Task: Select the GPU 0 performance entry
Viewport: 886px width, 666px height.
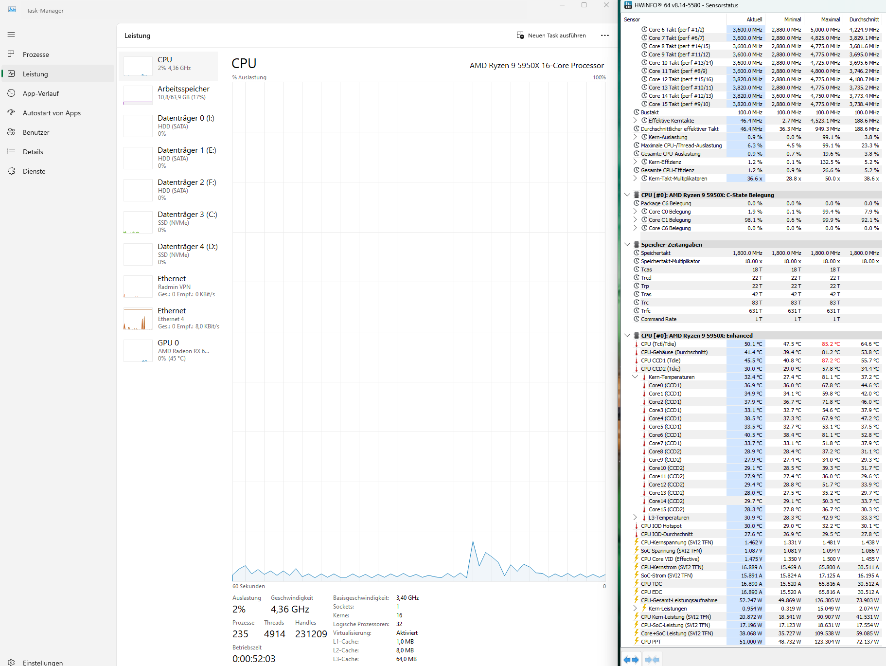Action: pos(168,350)
